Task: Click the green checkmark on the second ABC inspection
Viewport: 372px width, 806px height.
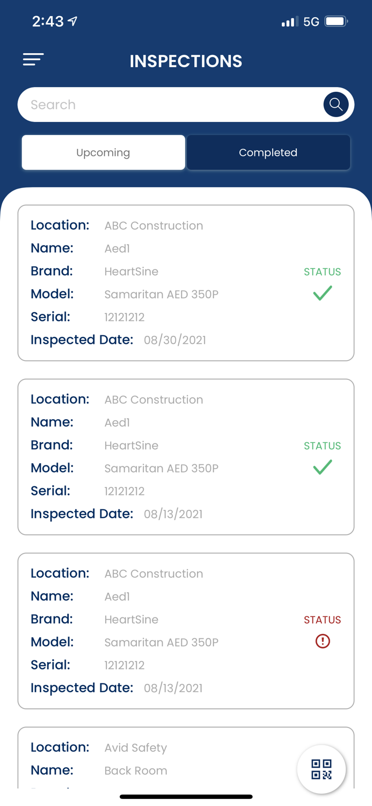Action: pyautogui.click(x=322, y=467)
